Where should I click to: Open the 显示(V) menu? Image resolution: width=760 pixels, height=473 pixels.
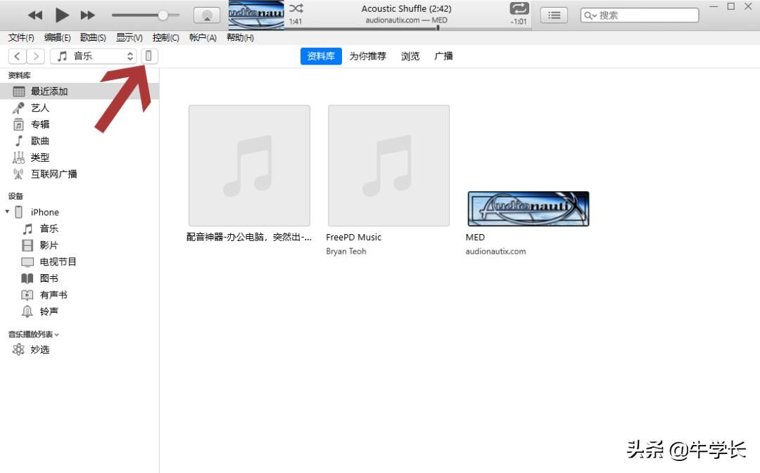click(x=129, y=38)
